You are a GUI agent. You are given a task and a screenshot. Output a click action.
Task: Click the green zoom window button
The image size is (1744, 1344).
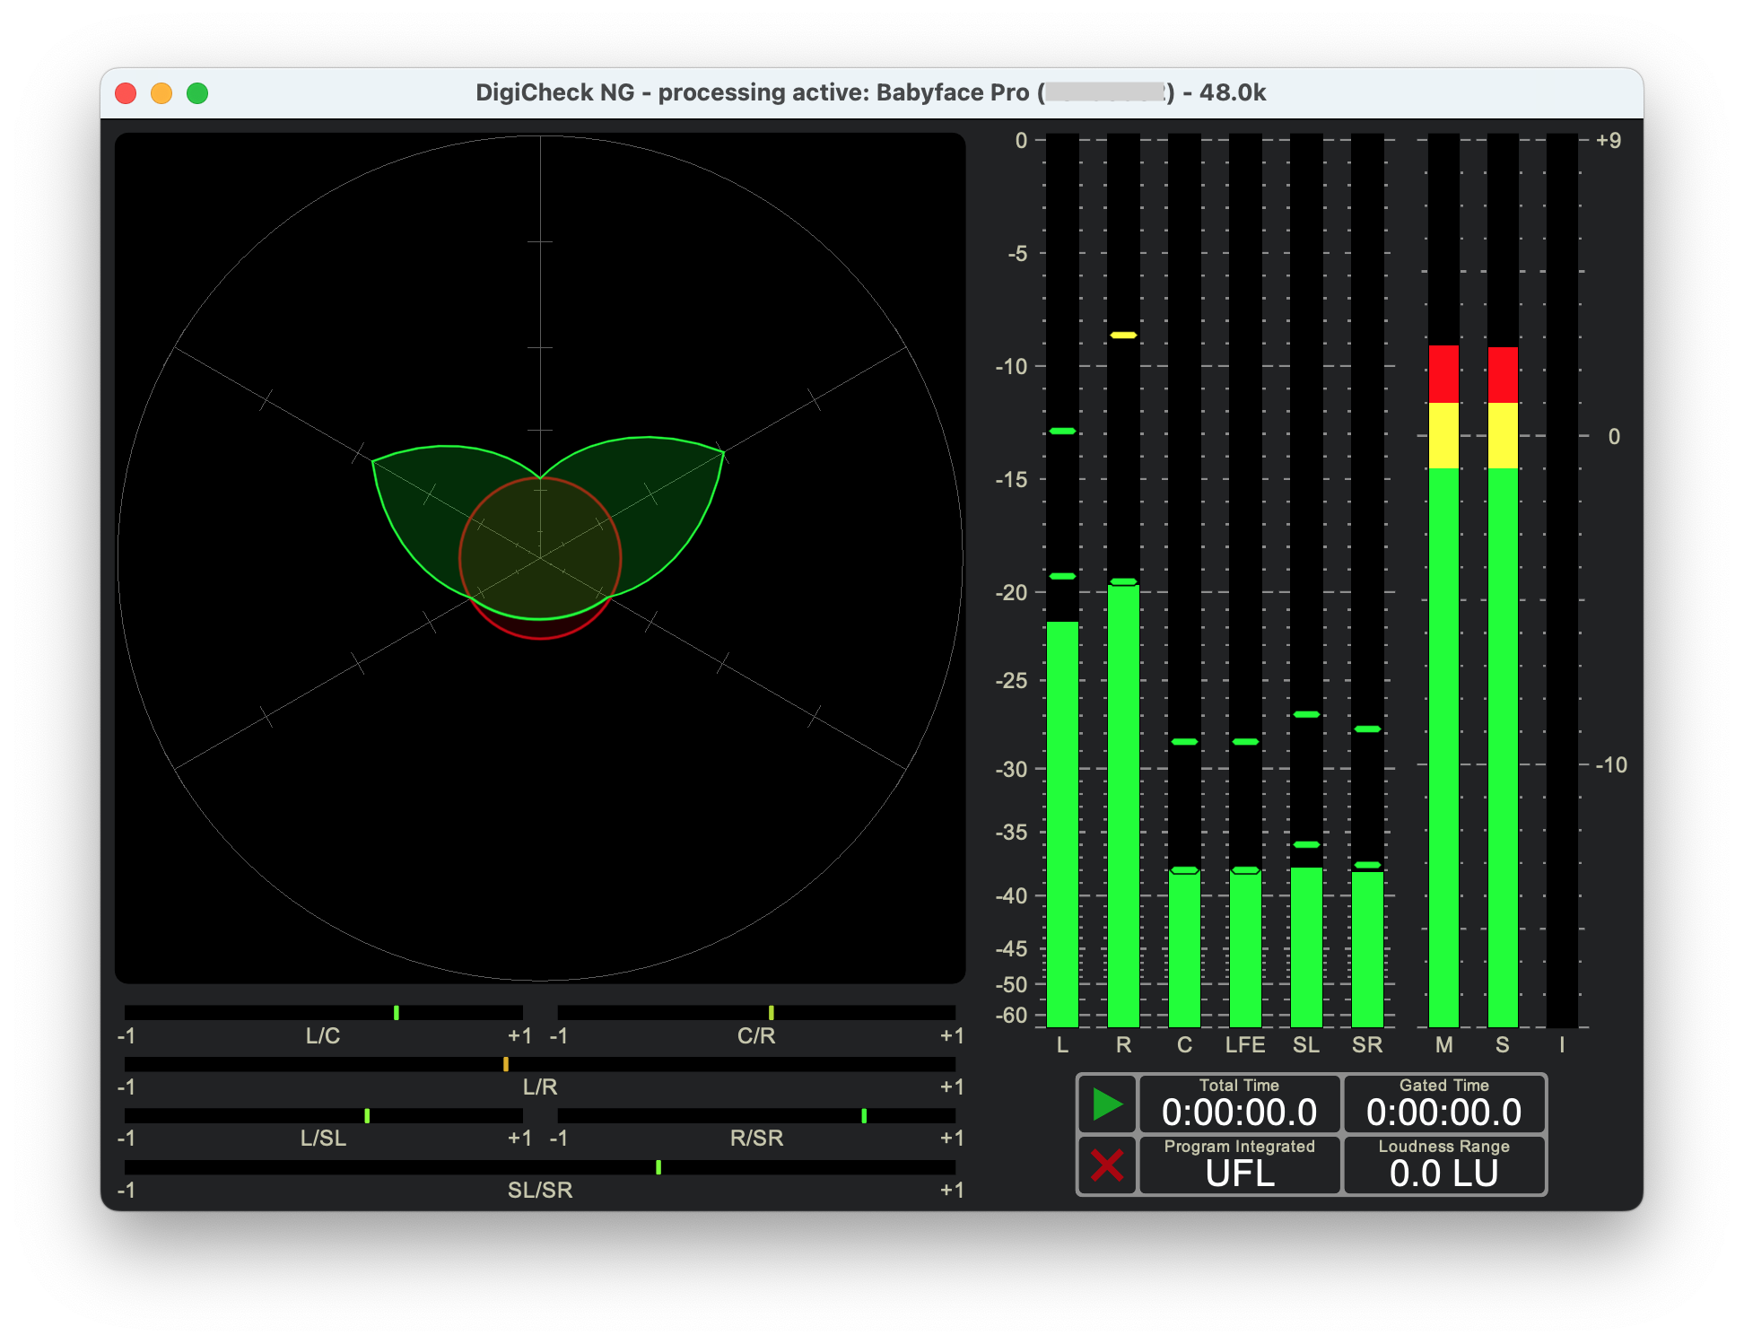click(x=197, y=93)
